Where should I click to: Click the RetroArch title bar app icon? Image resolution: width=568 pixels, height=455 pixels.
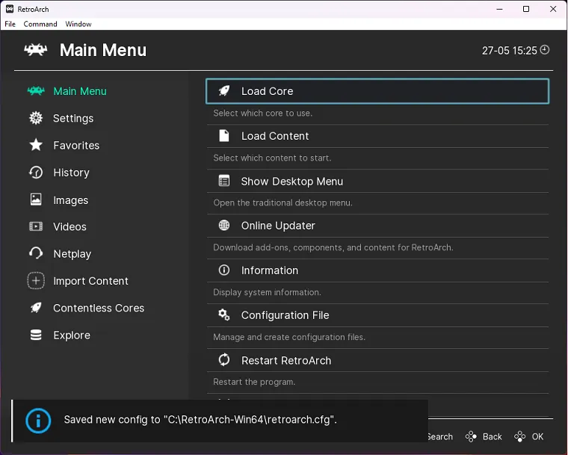pyautogui.click(x=10, y=9)
